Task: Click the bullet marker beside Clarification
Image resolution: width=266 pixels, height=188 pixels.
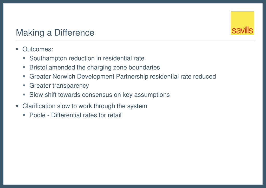Action: pyautogui.click(x=17, y=106)
